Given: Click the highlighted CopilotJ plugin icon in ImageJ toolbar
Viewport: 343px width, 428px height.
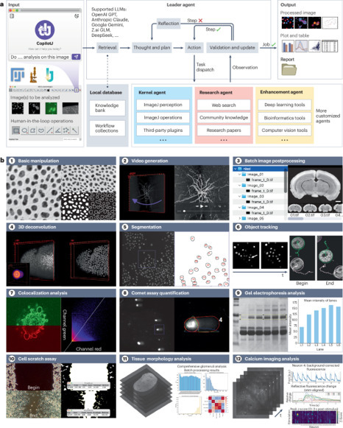Looking at the screenshot, I should pos(77,90).
